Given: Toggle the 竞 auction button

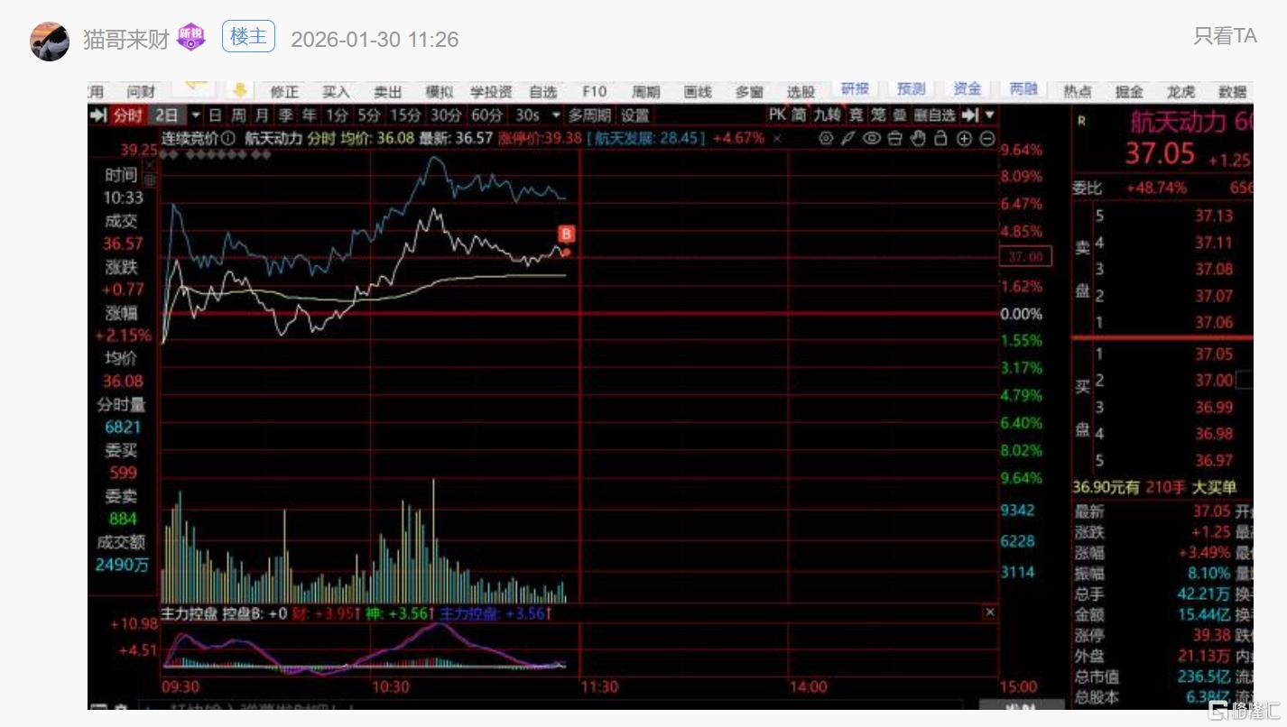Looking at the screenshot, I should tap(856, 115).
